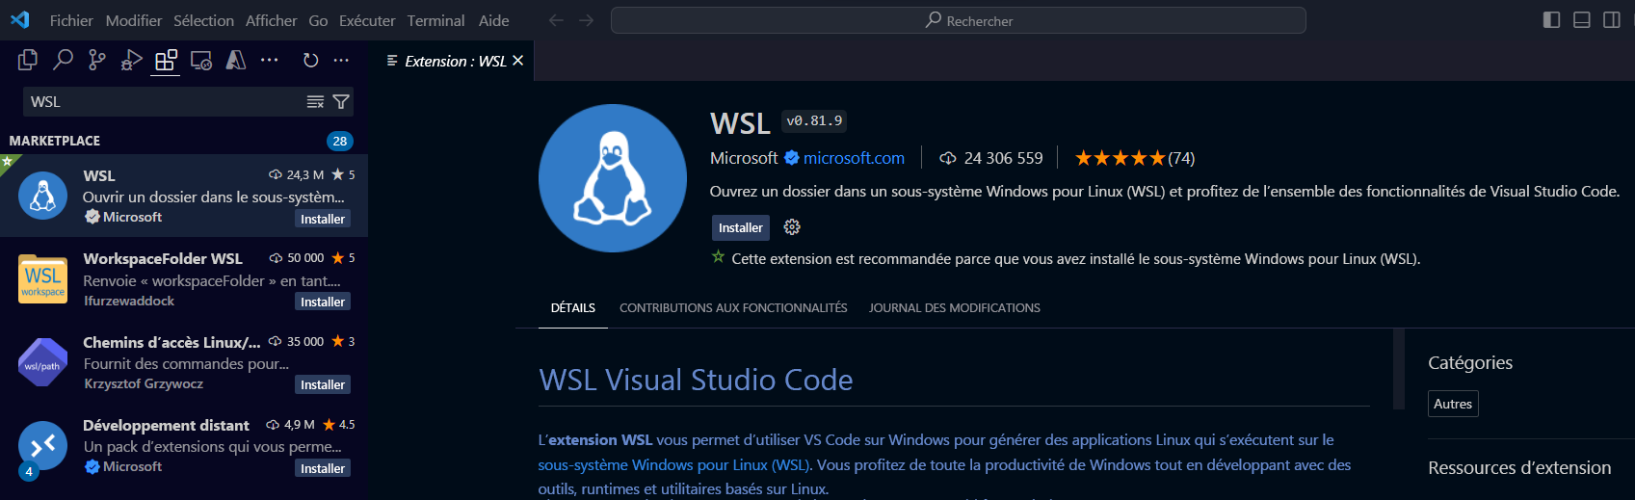Click the WorkspaceFolder WSL workspace icon
This screenshot has height=500, width=1635.
[x=43, y=279]
